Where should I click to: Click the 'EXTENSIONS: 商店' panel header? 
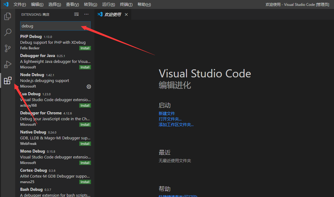pyautogui.click(x=35, y=14)
